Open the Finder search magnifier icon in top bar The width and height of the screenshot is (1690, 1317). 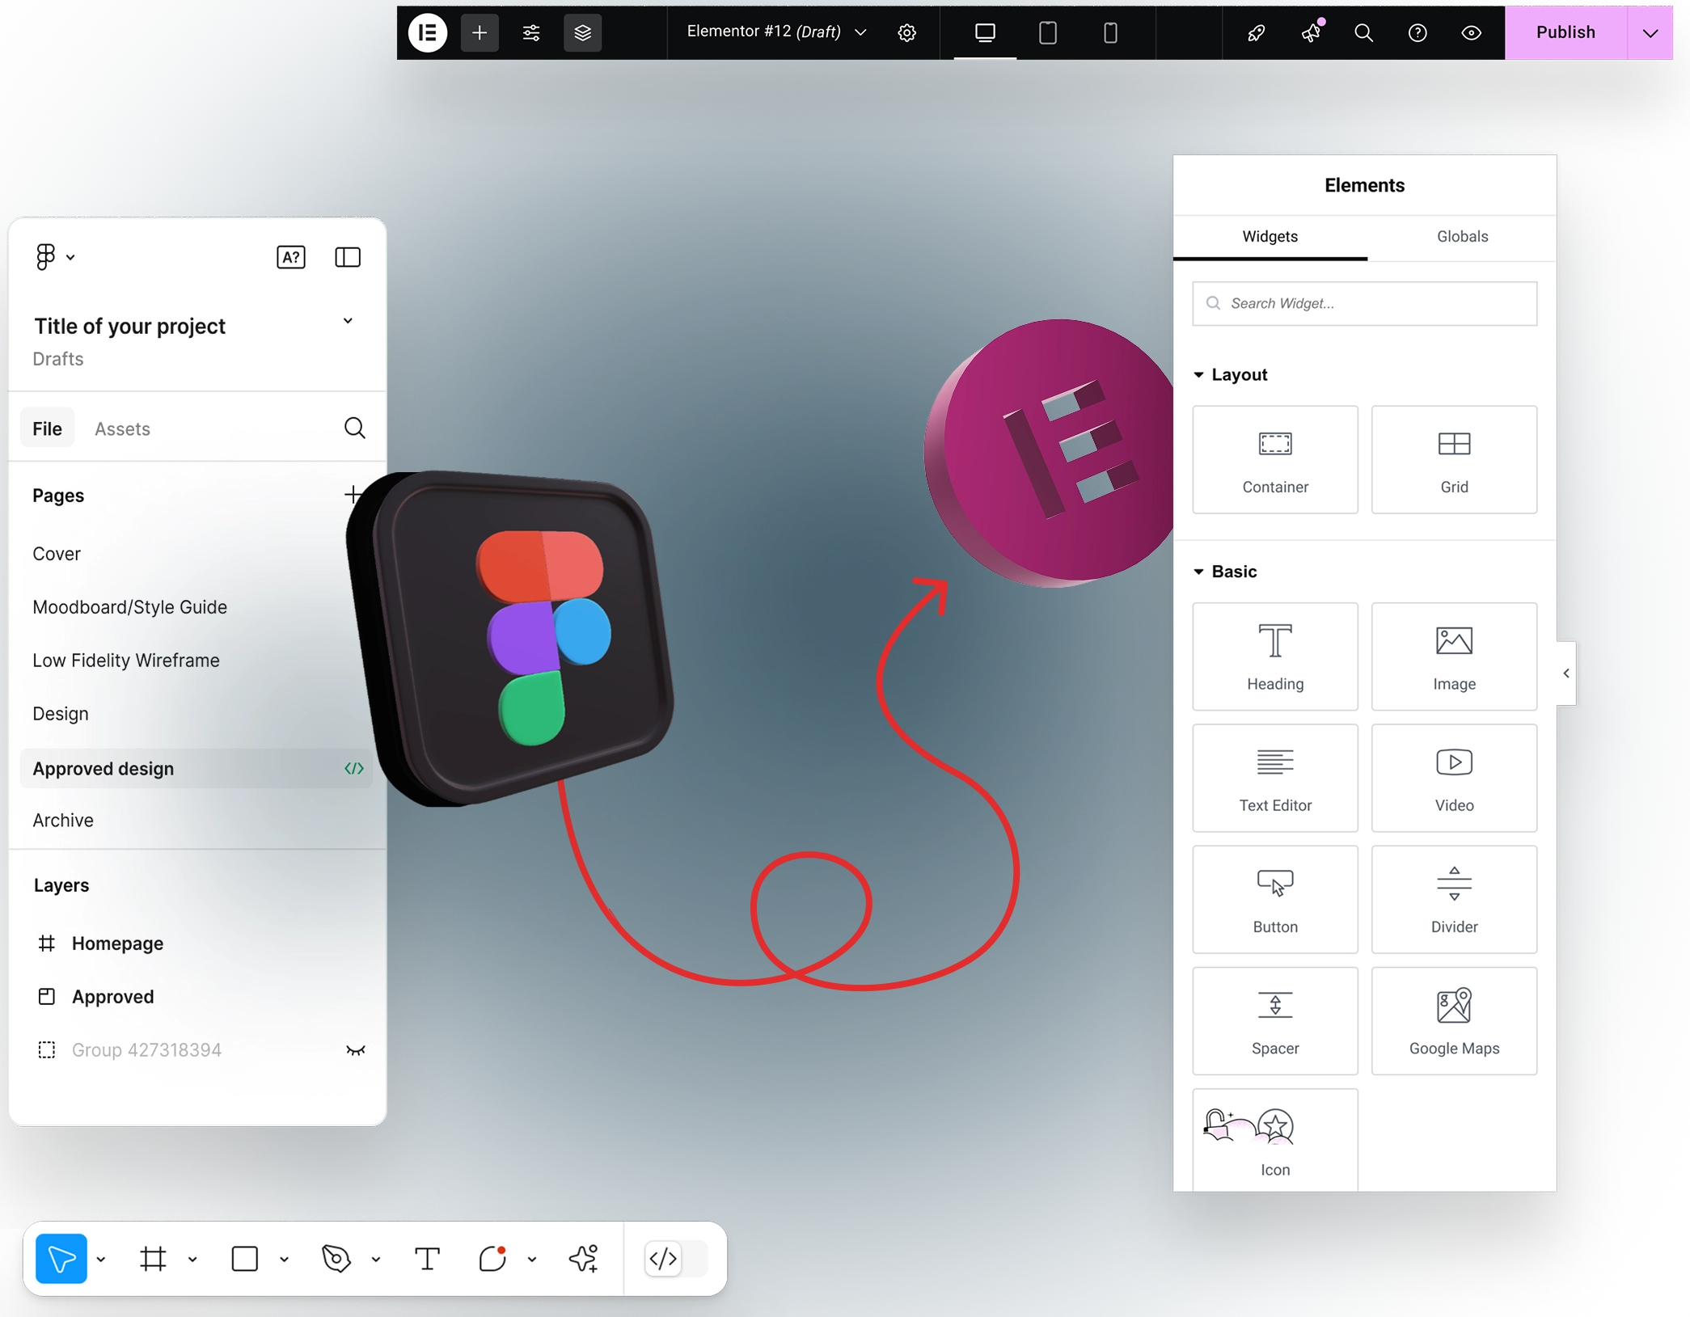pos(1363,33)
